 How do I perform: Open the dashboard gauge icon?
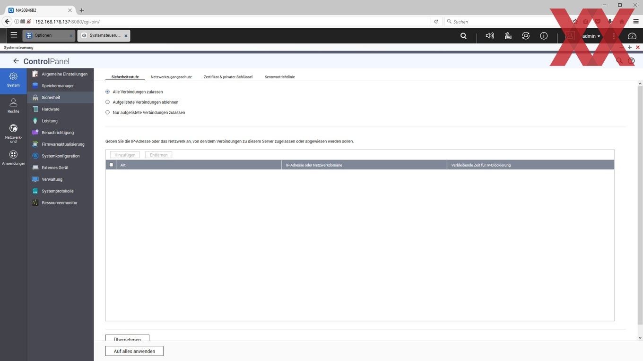[x=632, y=36]
